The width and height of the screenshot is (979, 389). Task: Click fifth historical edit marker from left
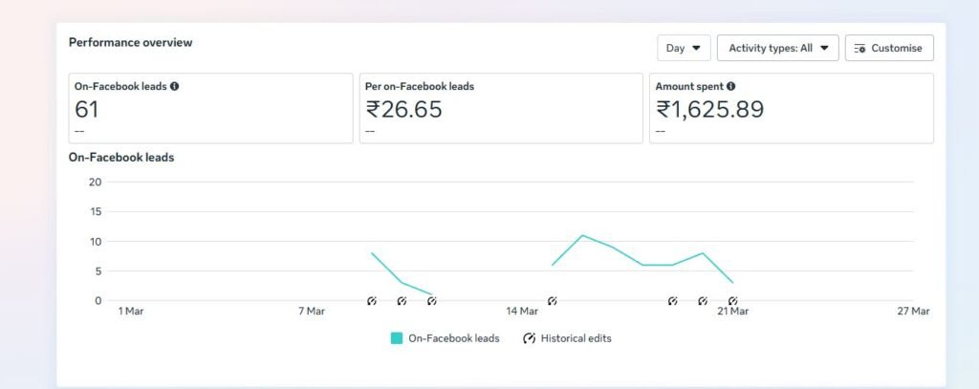[672, 301]
